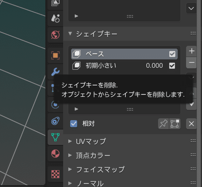Open the World properties tab
This screenshot has height=187, width=202.
(x=55, y=35)
